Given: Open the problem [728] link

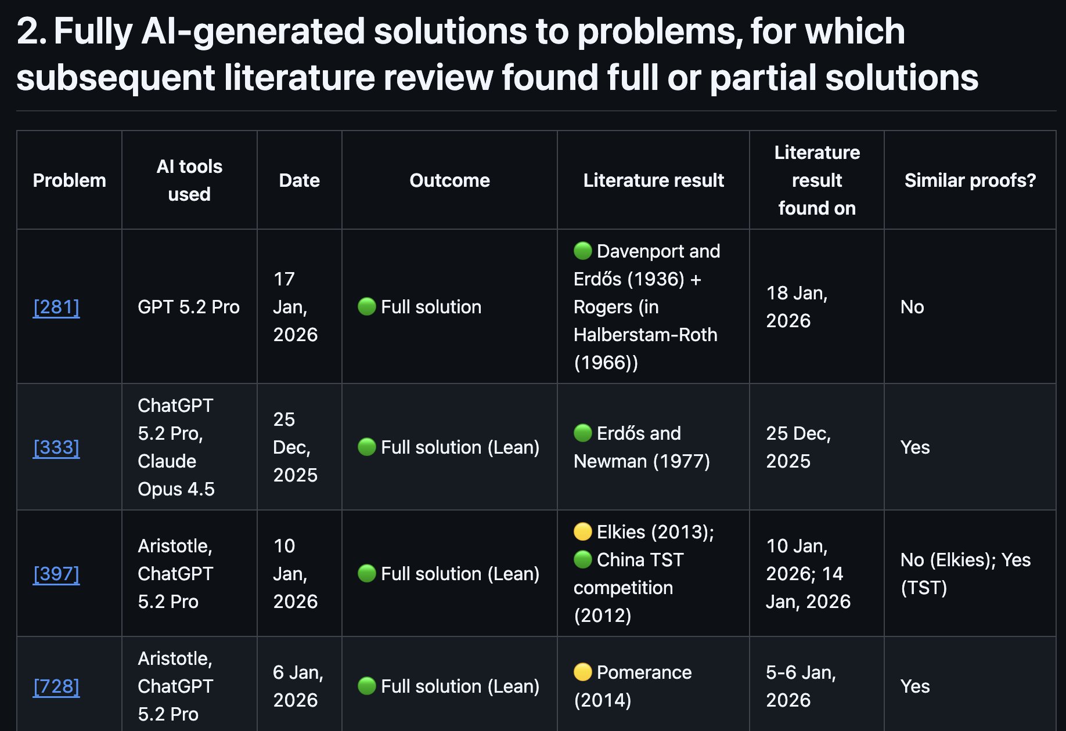Looking at the screenshot, I should (x=56, y=686).
